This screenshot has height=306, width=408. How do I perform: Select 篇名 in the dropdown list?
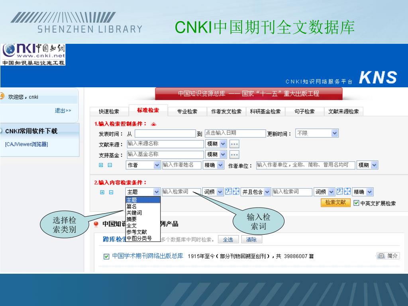pos(143,206)
